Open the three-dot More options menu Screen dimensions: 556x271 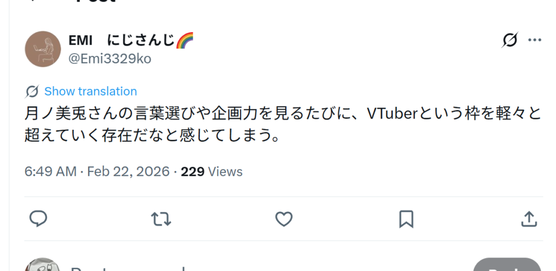point(535,40)
